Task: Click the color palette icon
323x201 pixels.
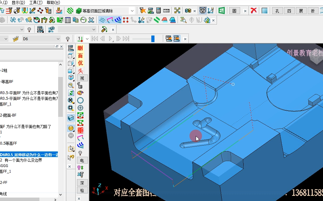Action: 80,93
